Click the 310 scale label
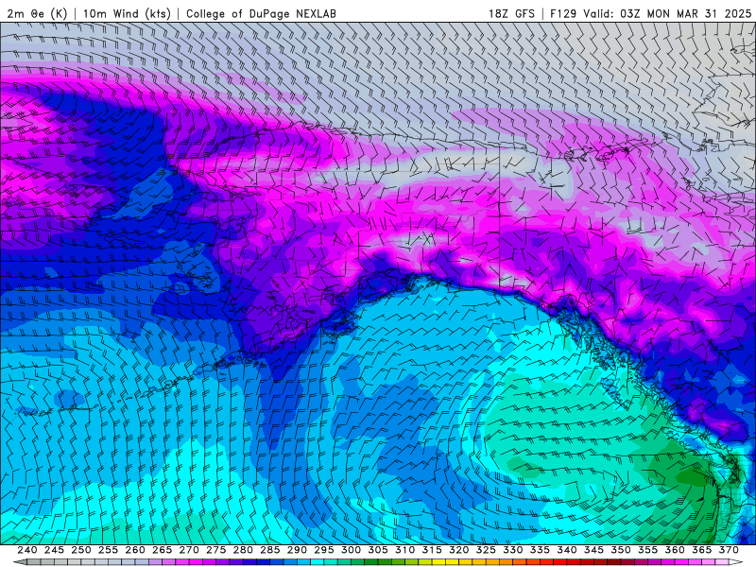The width and height of the screenshot is (756, 567). pos(405,550)
